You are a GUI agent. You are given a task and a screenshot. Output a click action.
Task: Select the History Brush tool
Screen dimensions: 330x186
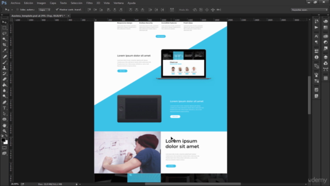click(x=4, y=73)
